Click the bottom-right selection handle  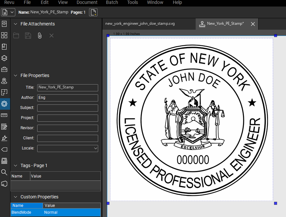coord(276,203)
